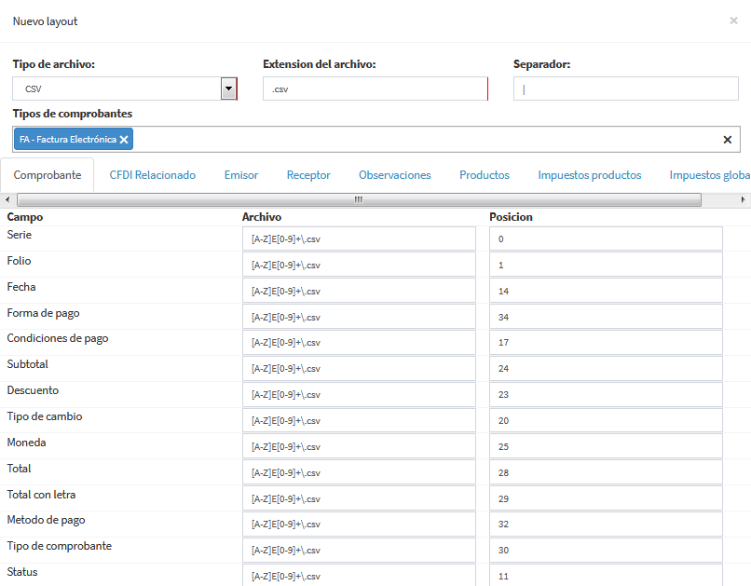
Task: Edit the Serie Archivo field
Action: 359,239
